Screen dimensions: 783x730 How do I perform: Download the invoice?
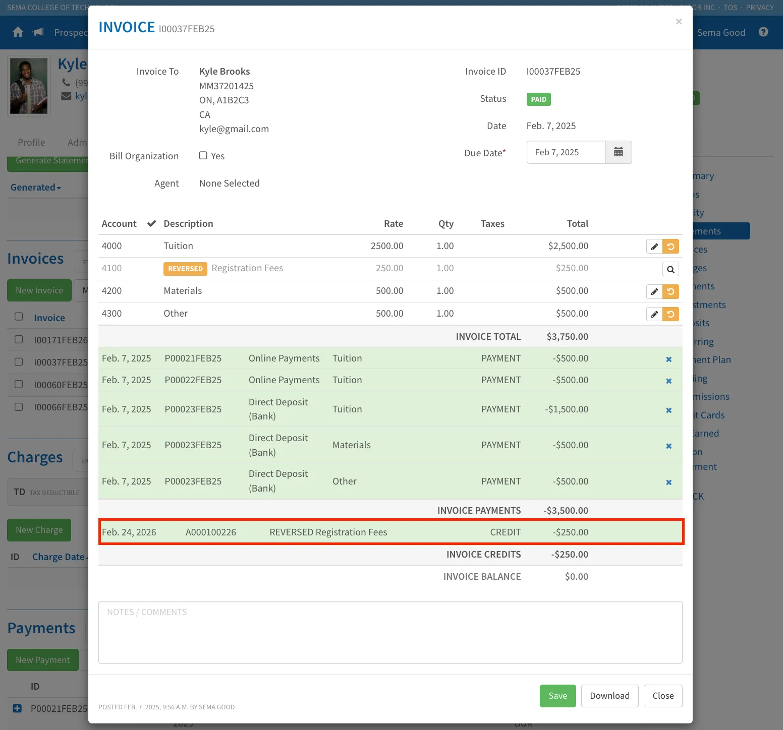609,696
